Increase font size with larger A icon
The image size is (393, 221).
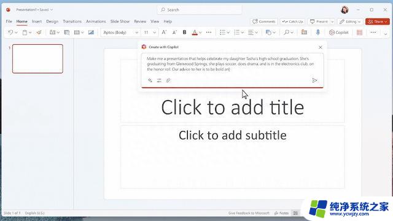pos(164,33)
